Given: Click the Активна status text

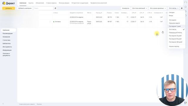Looking at the screenshot, I should pos(58,21).
